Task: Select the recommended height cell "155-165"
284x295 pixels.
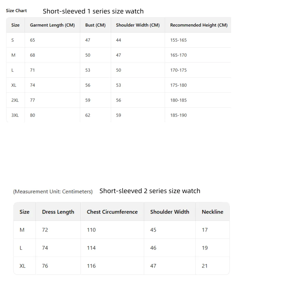Action: [x=178, y=40]
